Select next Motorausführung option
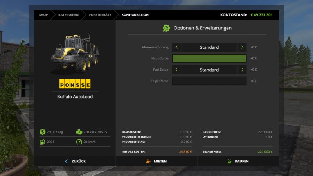Screen dimensions: 313x176 click(x=242, y=47)
